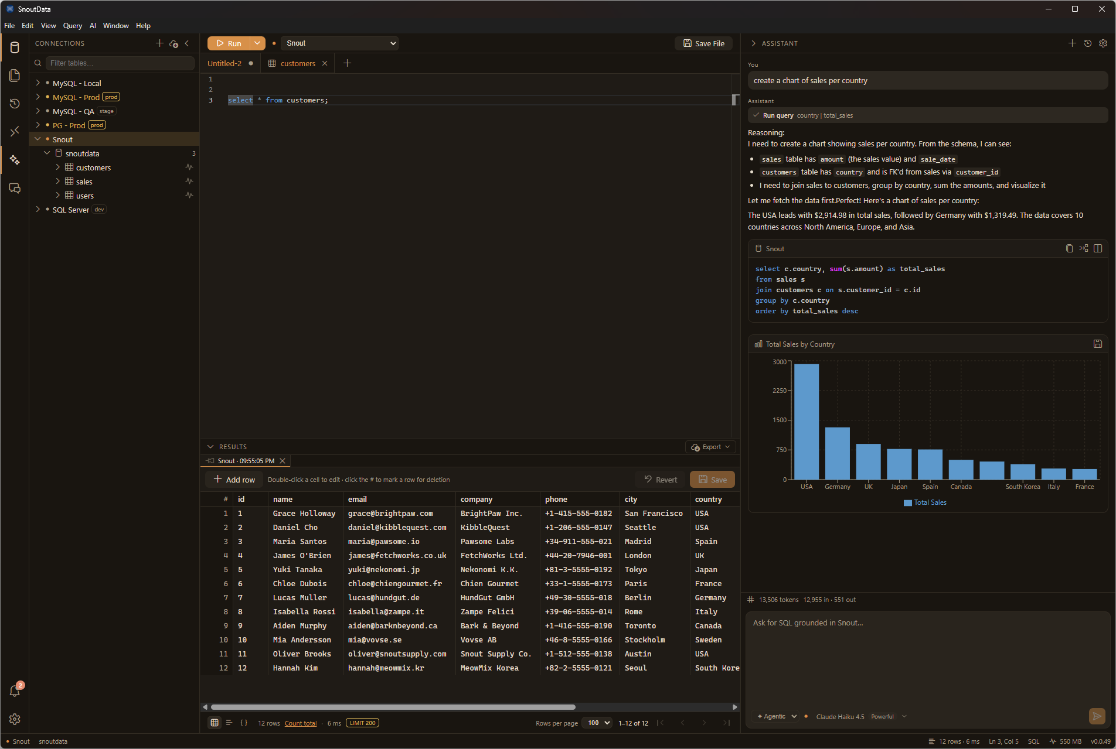Open the AI menu
The image size is (1116, 749).
(x=93, y=26)
